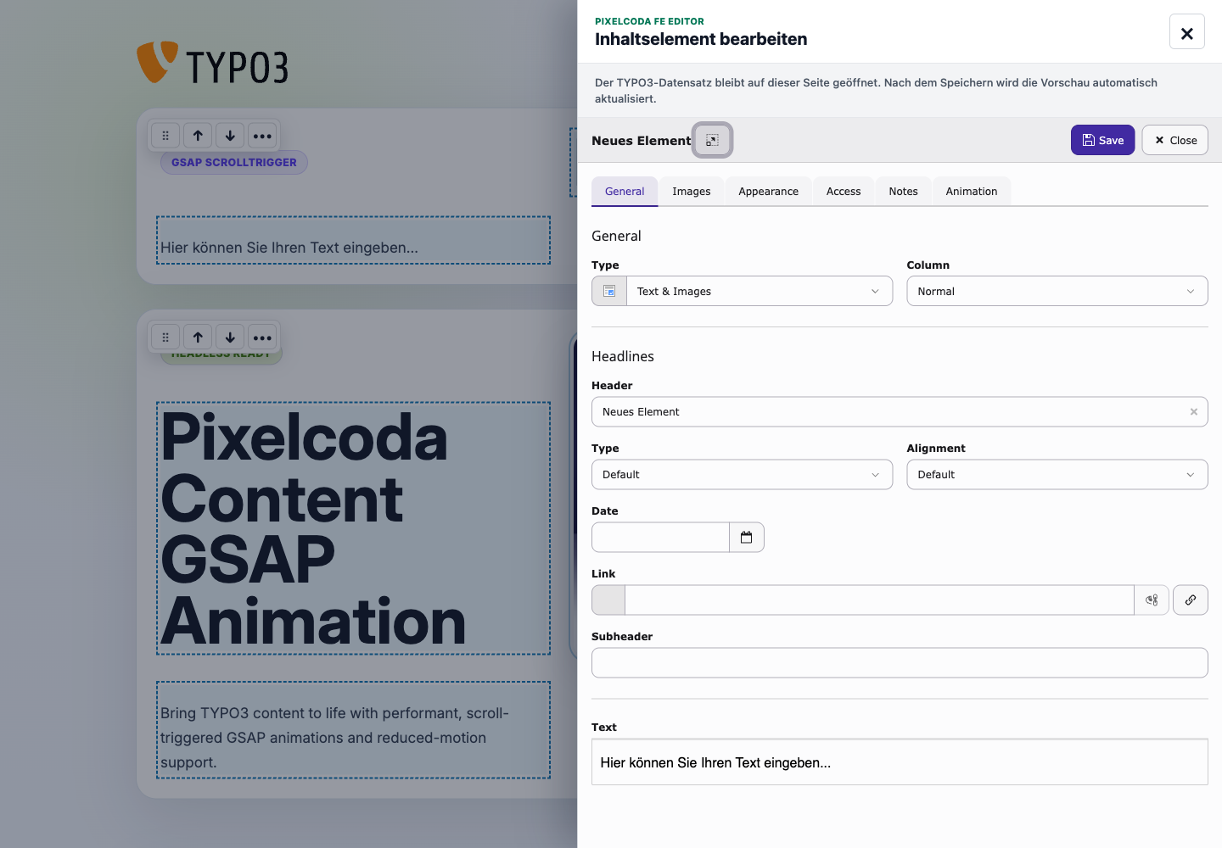
Task: Click drag handle of Headless Ready element
Action: (165, 338)
